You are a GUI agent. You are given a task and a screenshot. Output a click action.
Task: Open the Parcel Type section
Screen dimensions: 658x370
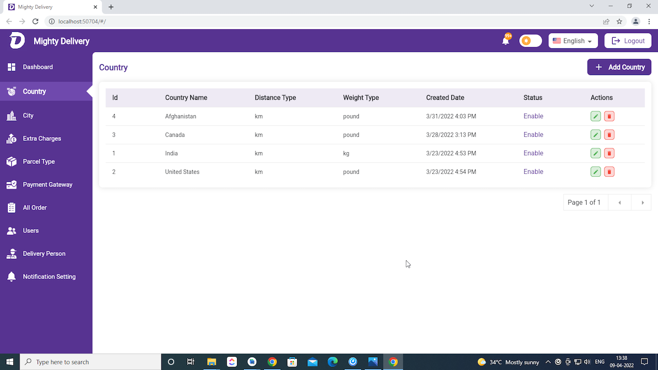(39, 161)
